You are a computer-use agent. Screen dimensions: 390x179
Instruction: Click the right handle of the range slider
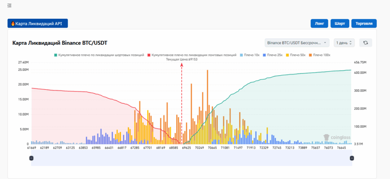352,158
